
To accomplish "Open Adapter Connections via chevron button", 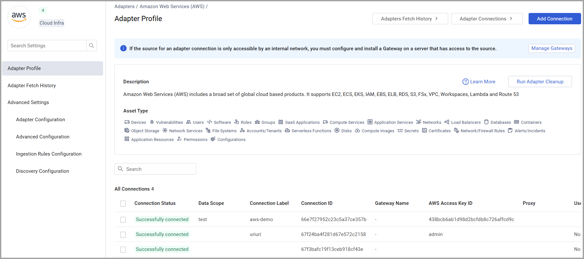I will pyautogui.click(x=487, y=19).
